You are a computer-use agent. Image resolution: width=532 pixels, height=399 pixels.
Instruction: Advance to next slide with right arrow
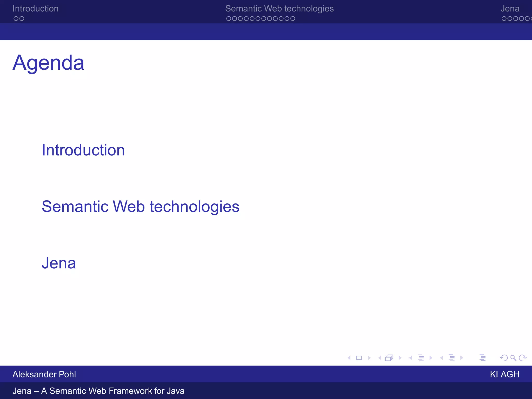click(369, 358)
